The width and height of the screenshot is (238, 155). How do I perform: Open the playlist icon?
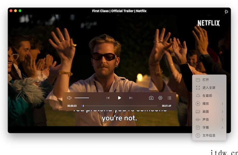[170, 98]
